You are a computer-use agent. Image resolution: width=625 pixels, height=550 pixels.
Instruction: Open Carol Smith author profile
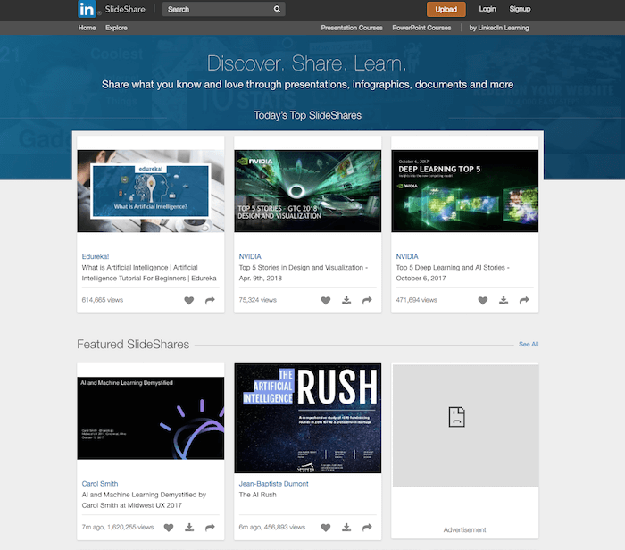(x=100, y=483)
